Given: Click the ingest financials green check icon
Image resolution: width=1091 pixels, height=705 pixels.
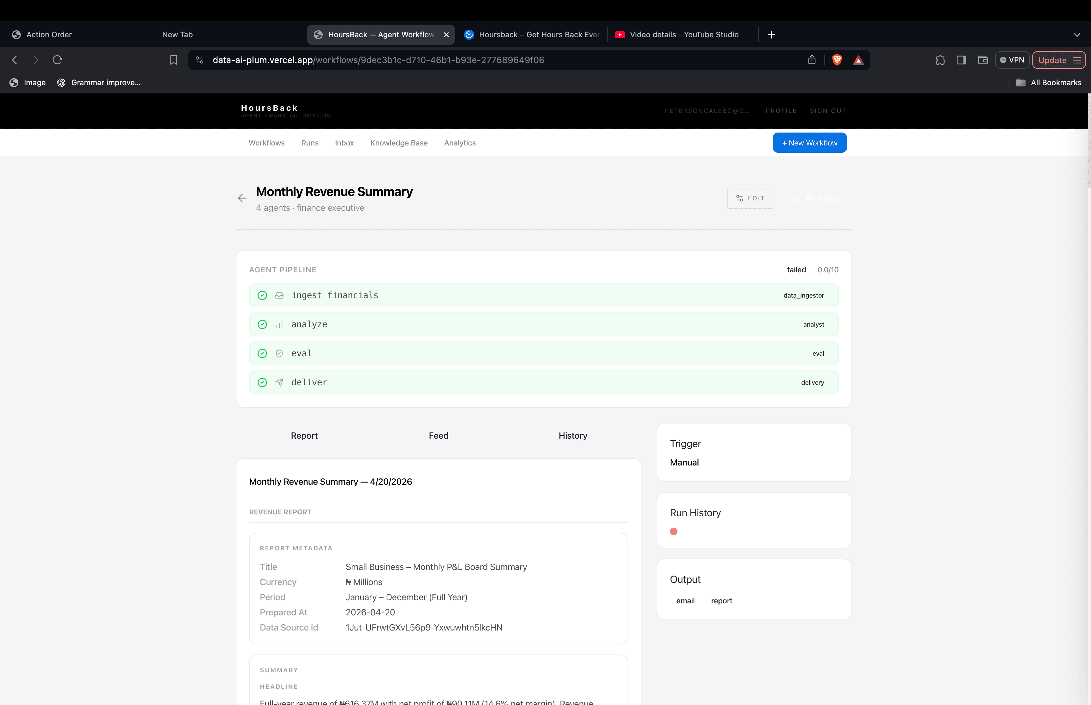Looking at the screenshot, I should tap(262, 295).
